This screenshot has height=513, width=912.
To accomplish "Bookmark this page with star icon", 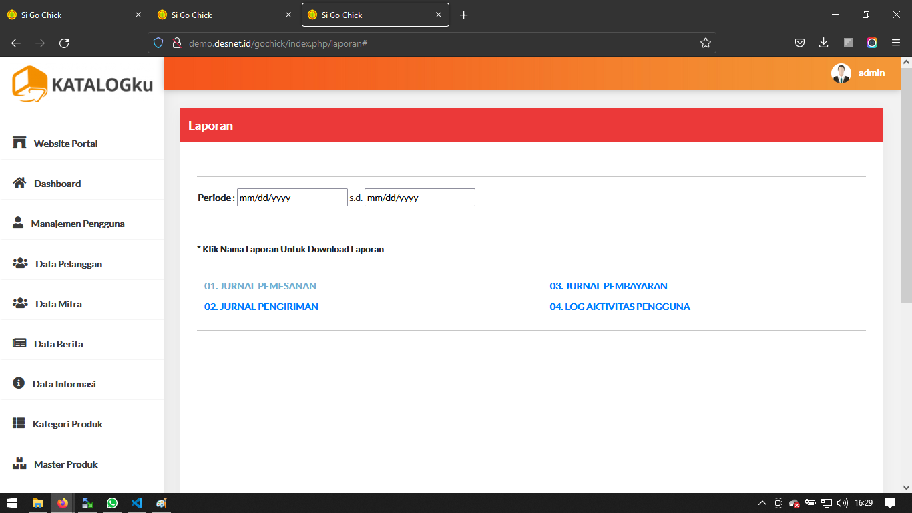I will pos(705,43).
